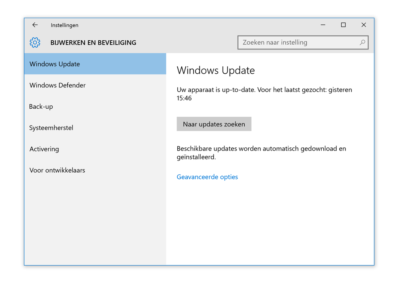Click the 'BIJWERKEN EN BEVEILIGING' header title
This screenshot has width=395, height=287.
coord(93,43)
